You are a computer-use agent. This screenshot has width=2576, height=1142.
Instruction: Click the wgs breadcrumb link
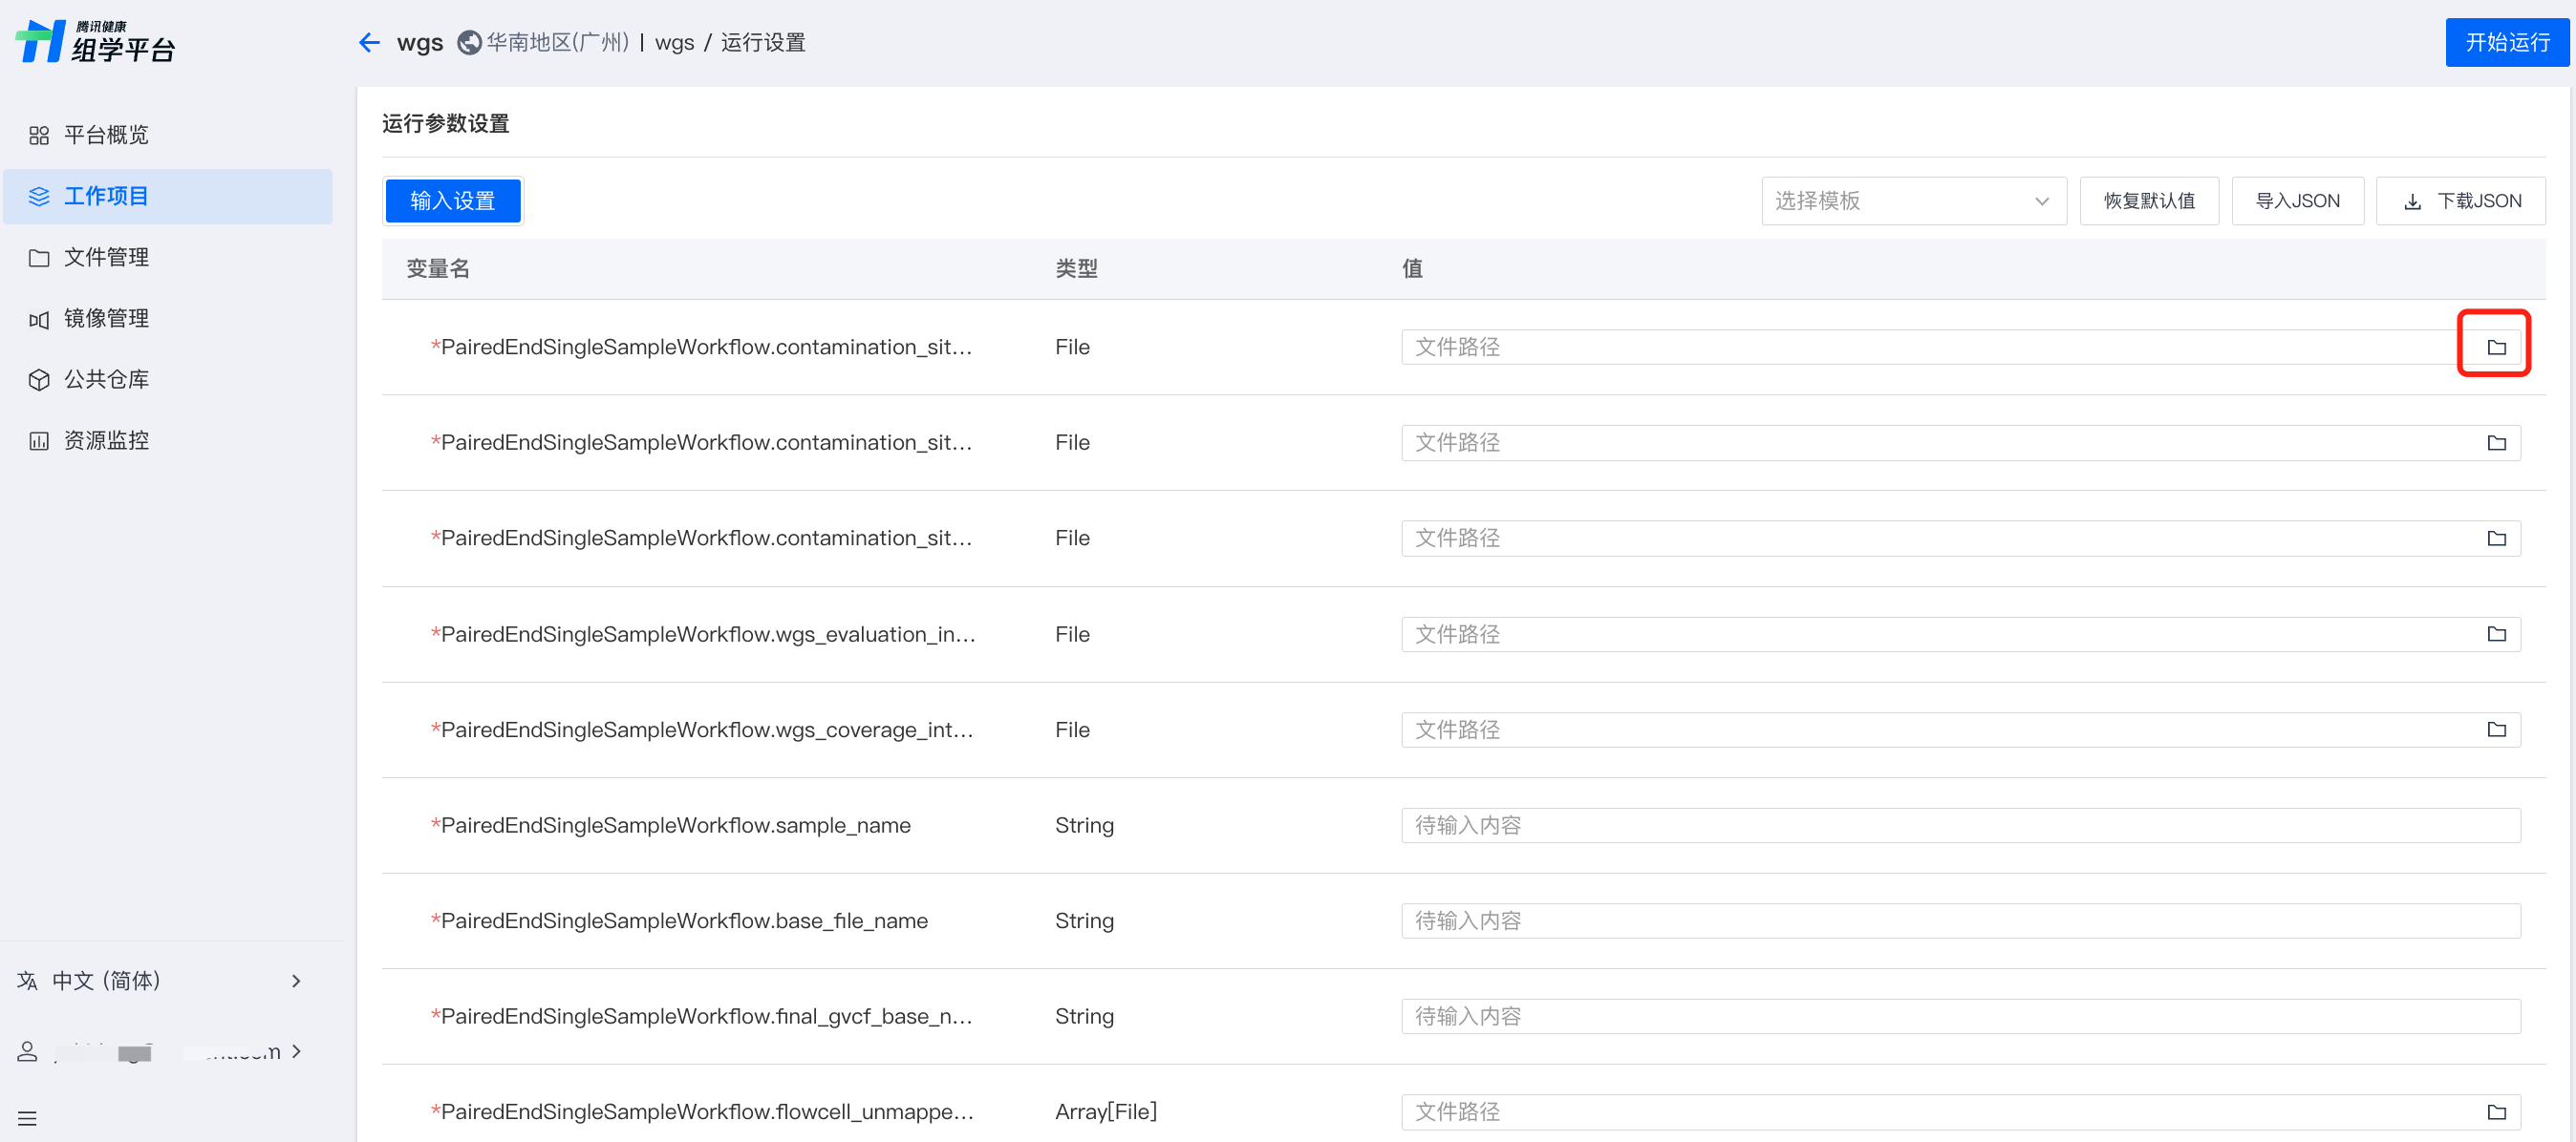pyautogui.click(x=674, y=43)
